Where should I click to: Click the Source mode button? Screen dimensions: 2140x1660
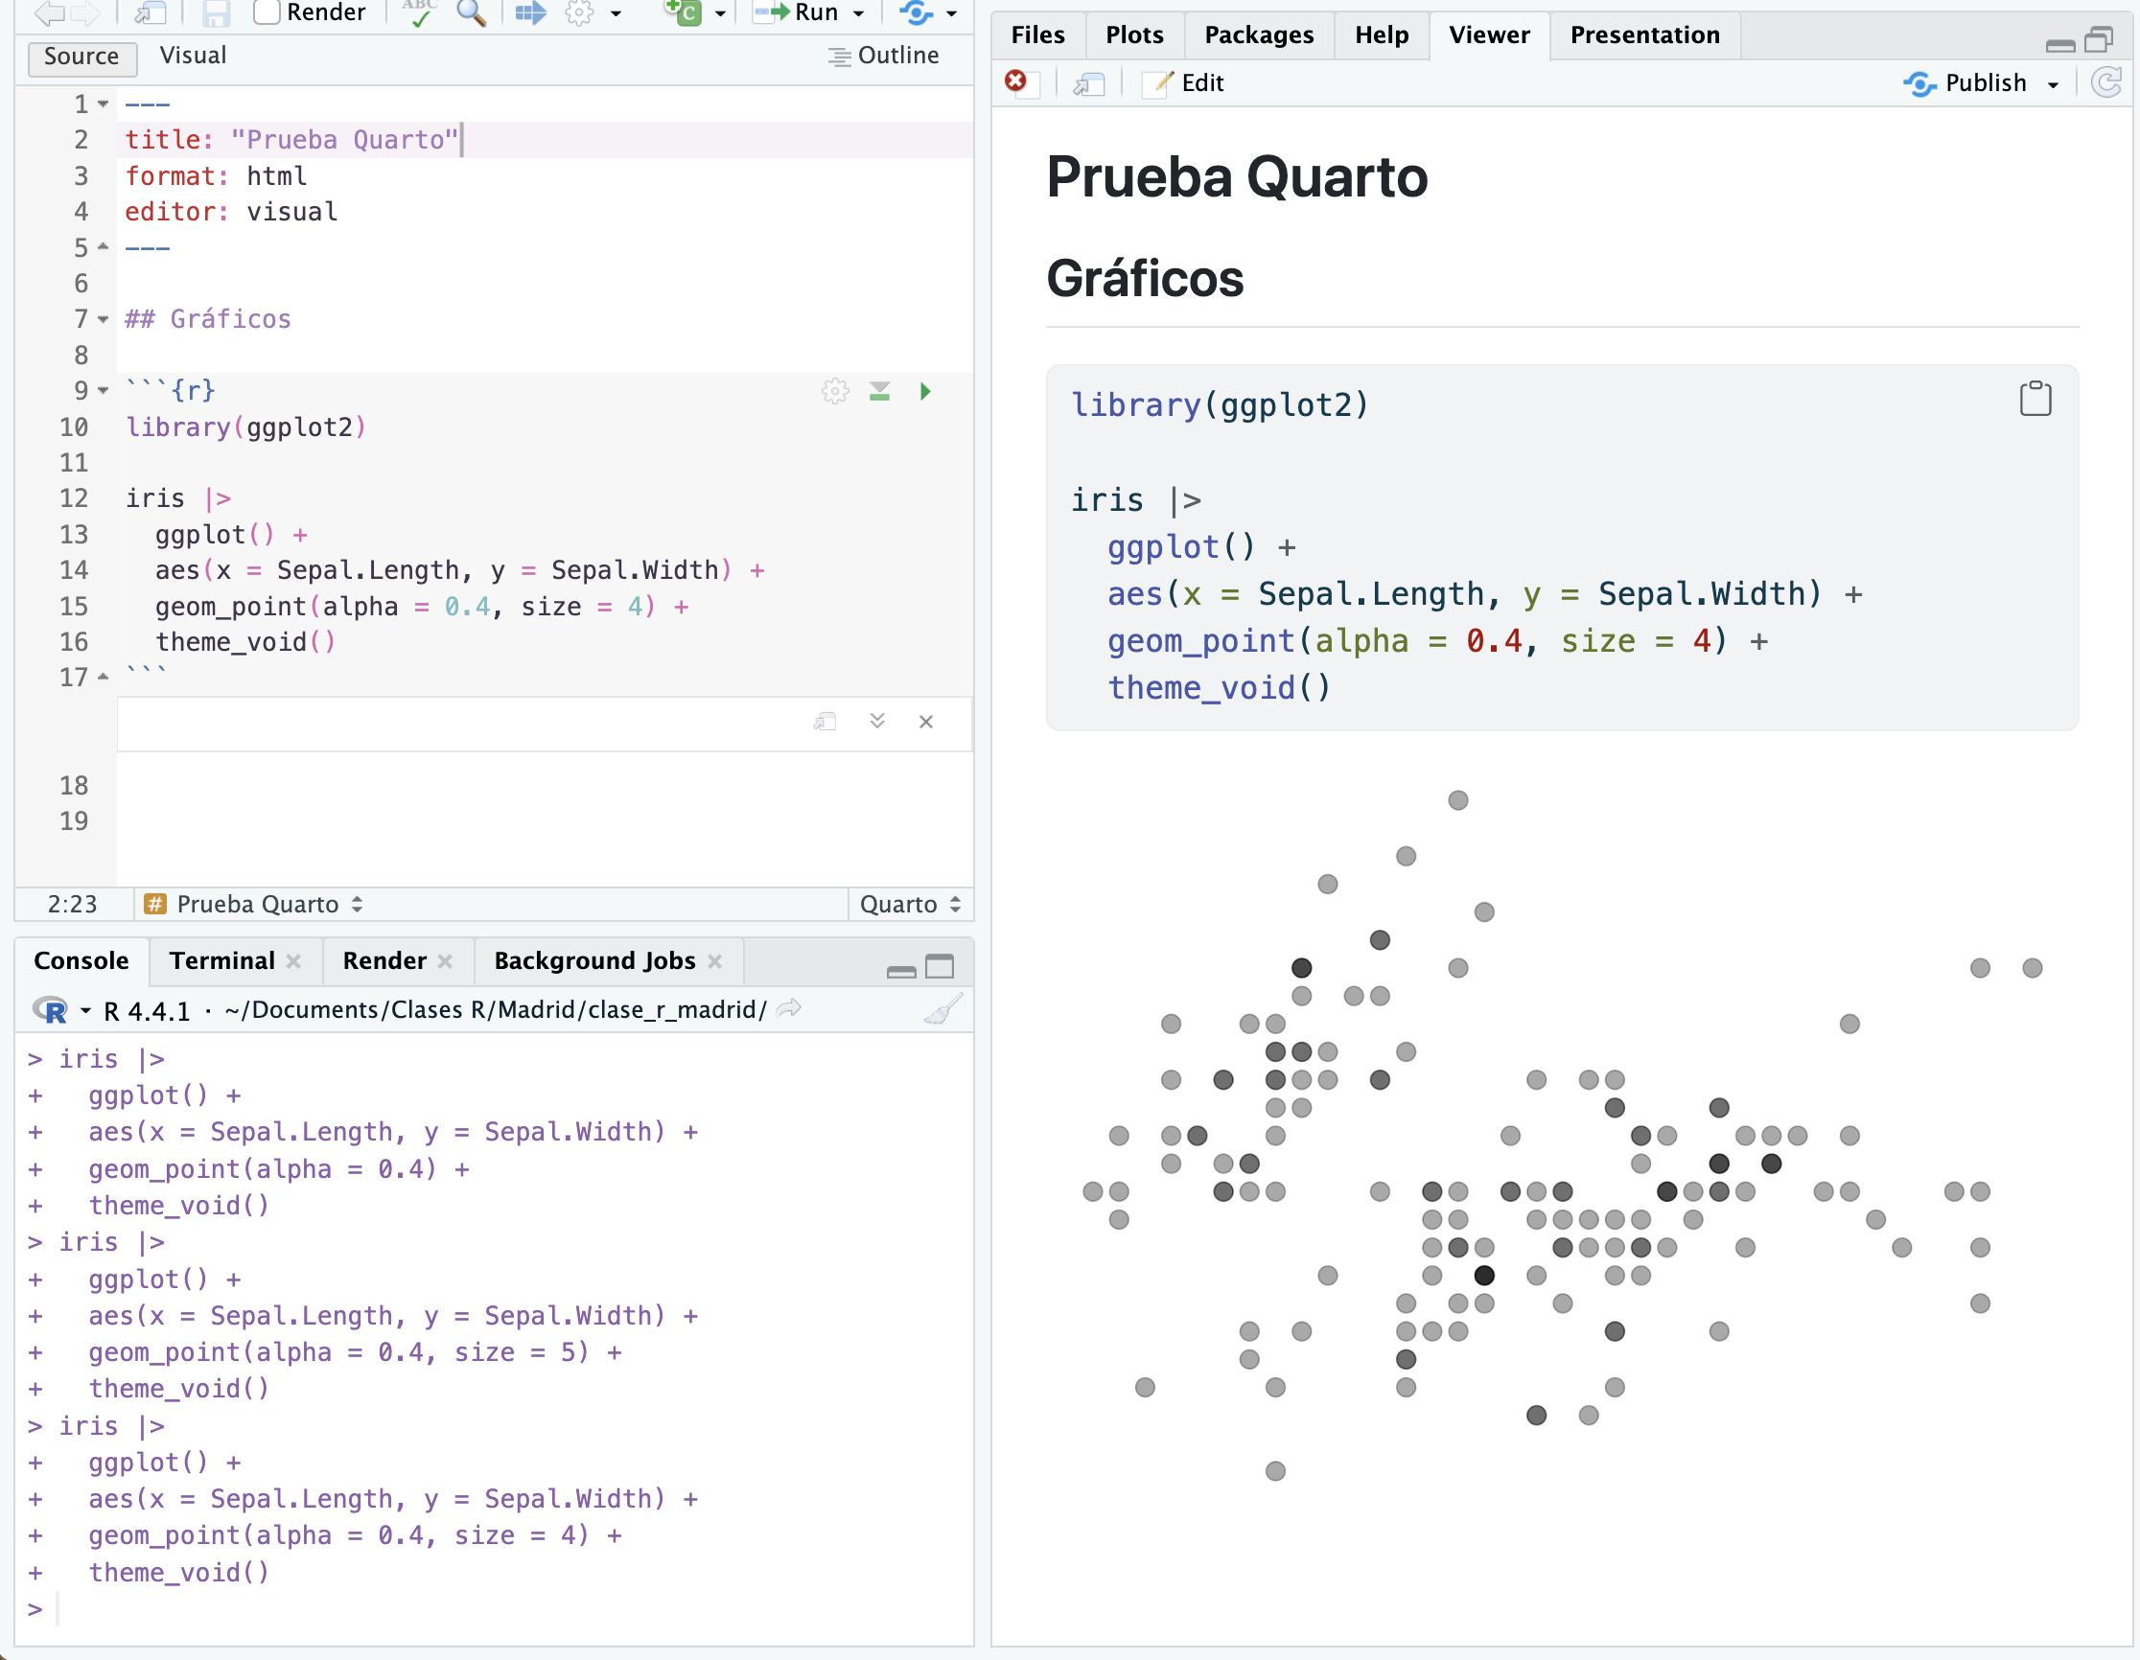(x=81, y=57)
